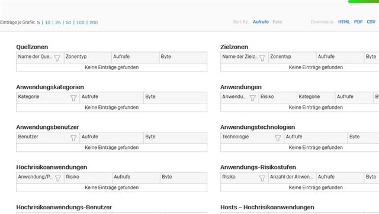Viewport: 379px width, 214px height.
Task: Filter the Anwendung/P... column in Hochrisikoanwendungen
Action: click(58, 179)
